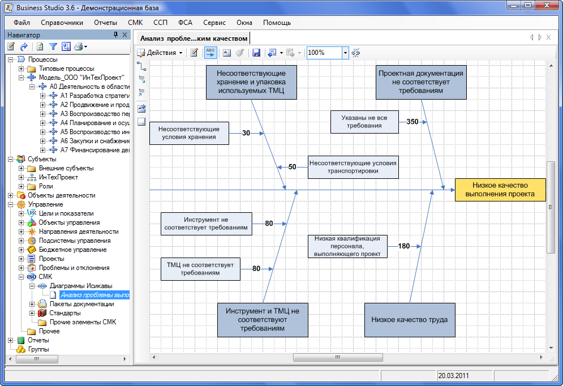This screenshot has height=386, width=563.
Task: Collapse the Субъекты tree node
Action: click(x=10, y=159)
